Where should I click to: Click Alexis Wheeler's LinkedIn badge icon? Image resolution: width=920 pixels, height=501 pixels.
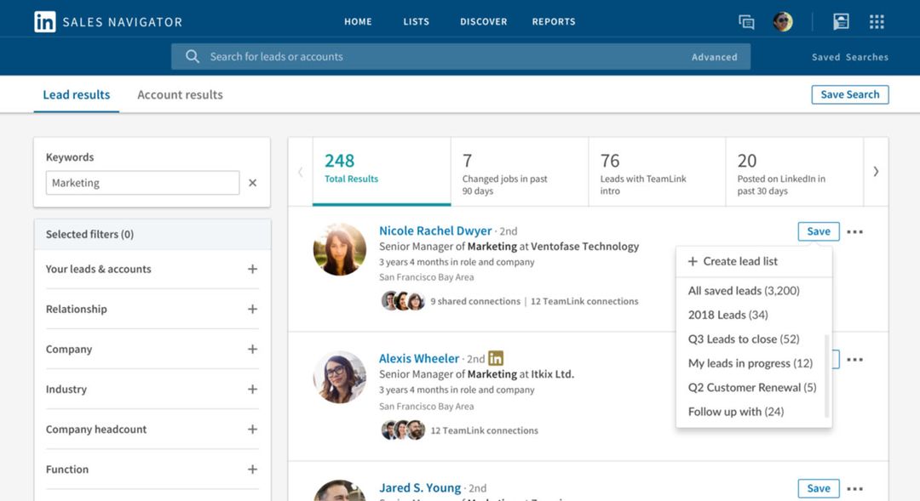coord(495,358)
